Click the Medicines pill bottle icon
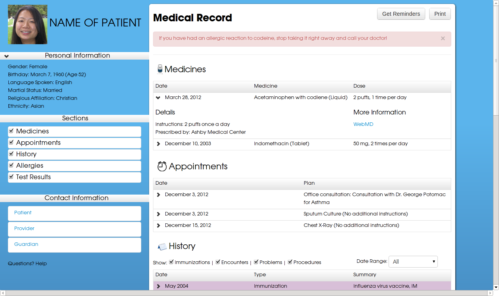The width and height of the screenshot is (499, 296). 160,69
